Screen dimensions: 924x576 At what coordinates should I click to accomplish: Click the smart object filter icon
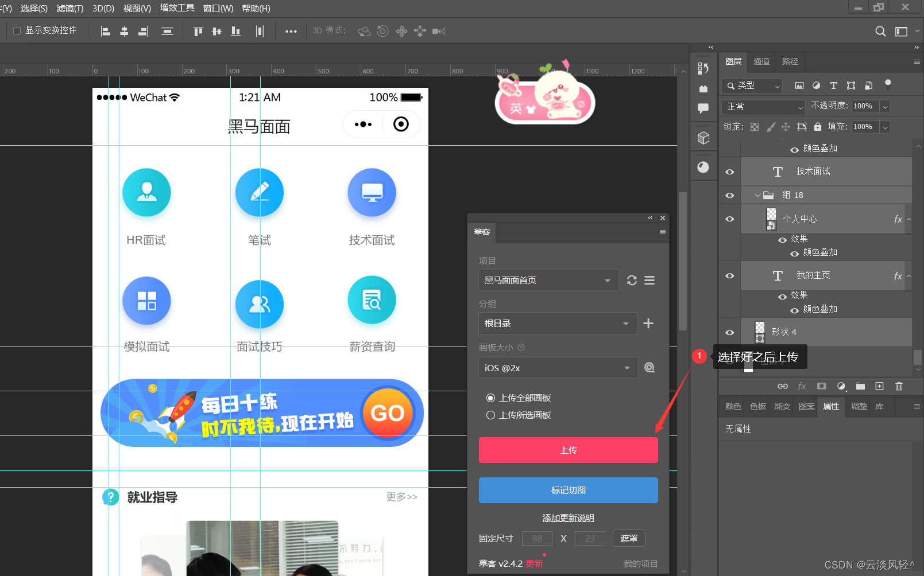[x=869, y=85]
